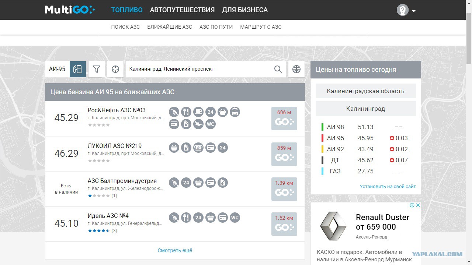Click the АИ 98 price 51.13
Viewport: 472px width, 265px height.
click(366, 127)
